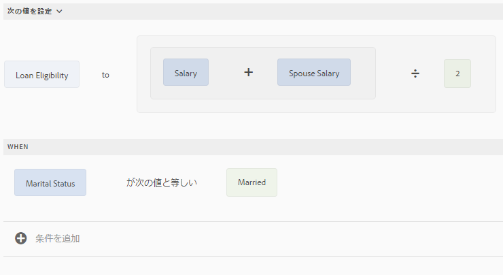Viewport: 503px width, 275px height.
Task: Edit the divisor value 2
Action: point(457,74)
